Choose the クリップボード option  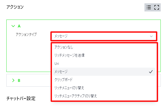tap(63, 80)
